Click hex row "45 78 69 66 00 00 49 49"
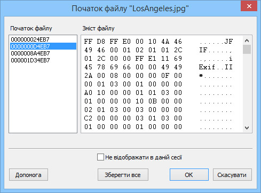The image size is (261, 193). (133, 67)
